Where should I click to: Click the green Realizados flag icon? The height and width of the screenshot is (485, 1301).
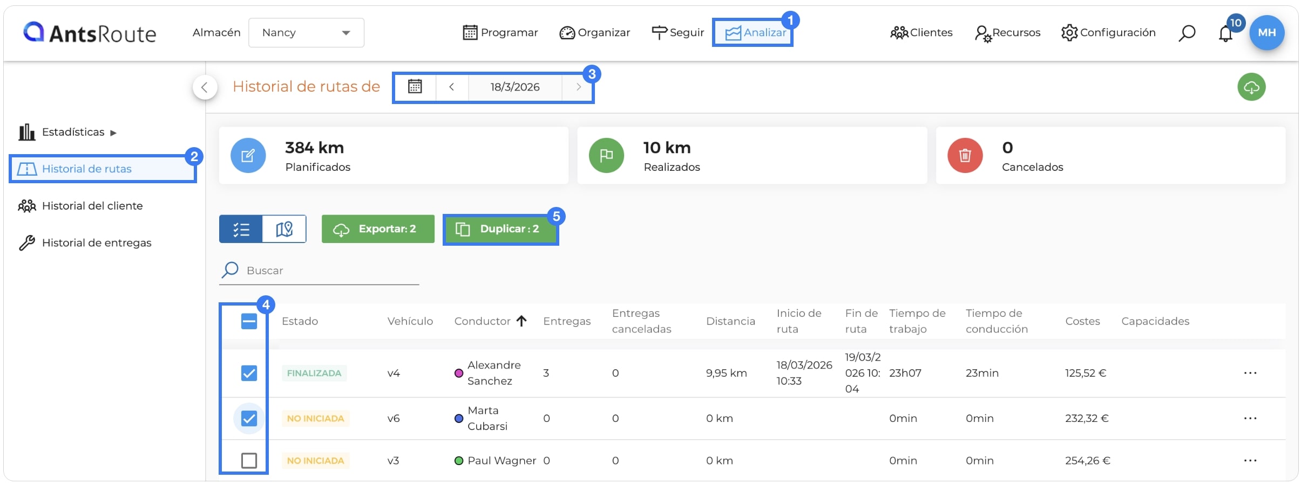pos(606,156)
